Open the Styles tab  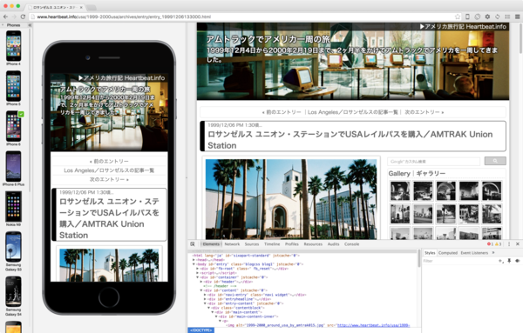pyautogui.click(x=430, y=253)
